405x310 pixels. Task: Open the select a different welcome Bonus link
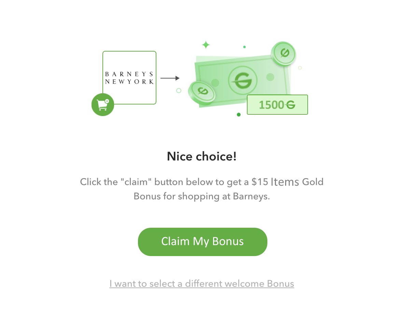(202, 284)
